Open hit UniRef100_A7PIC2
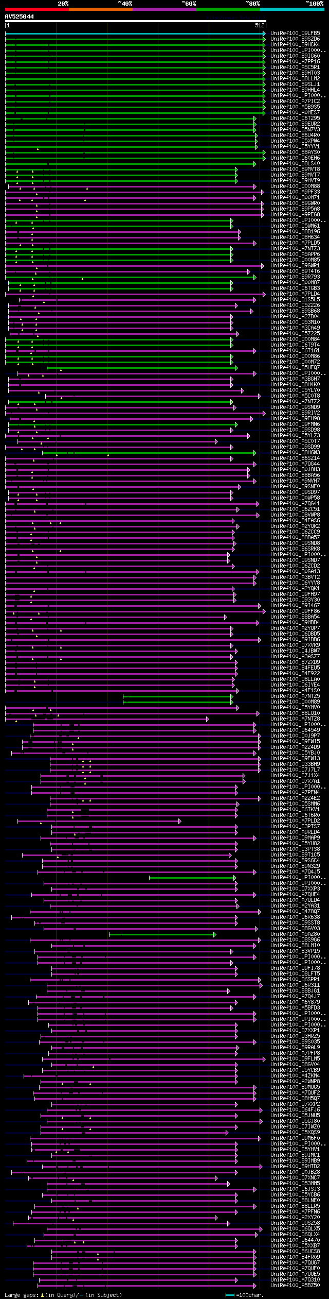 [295, 101]
